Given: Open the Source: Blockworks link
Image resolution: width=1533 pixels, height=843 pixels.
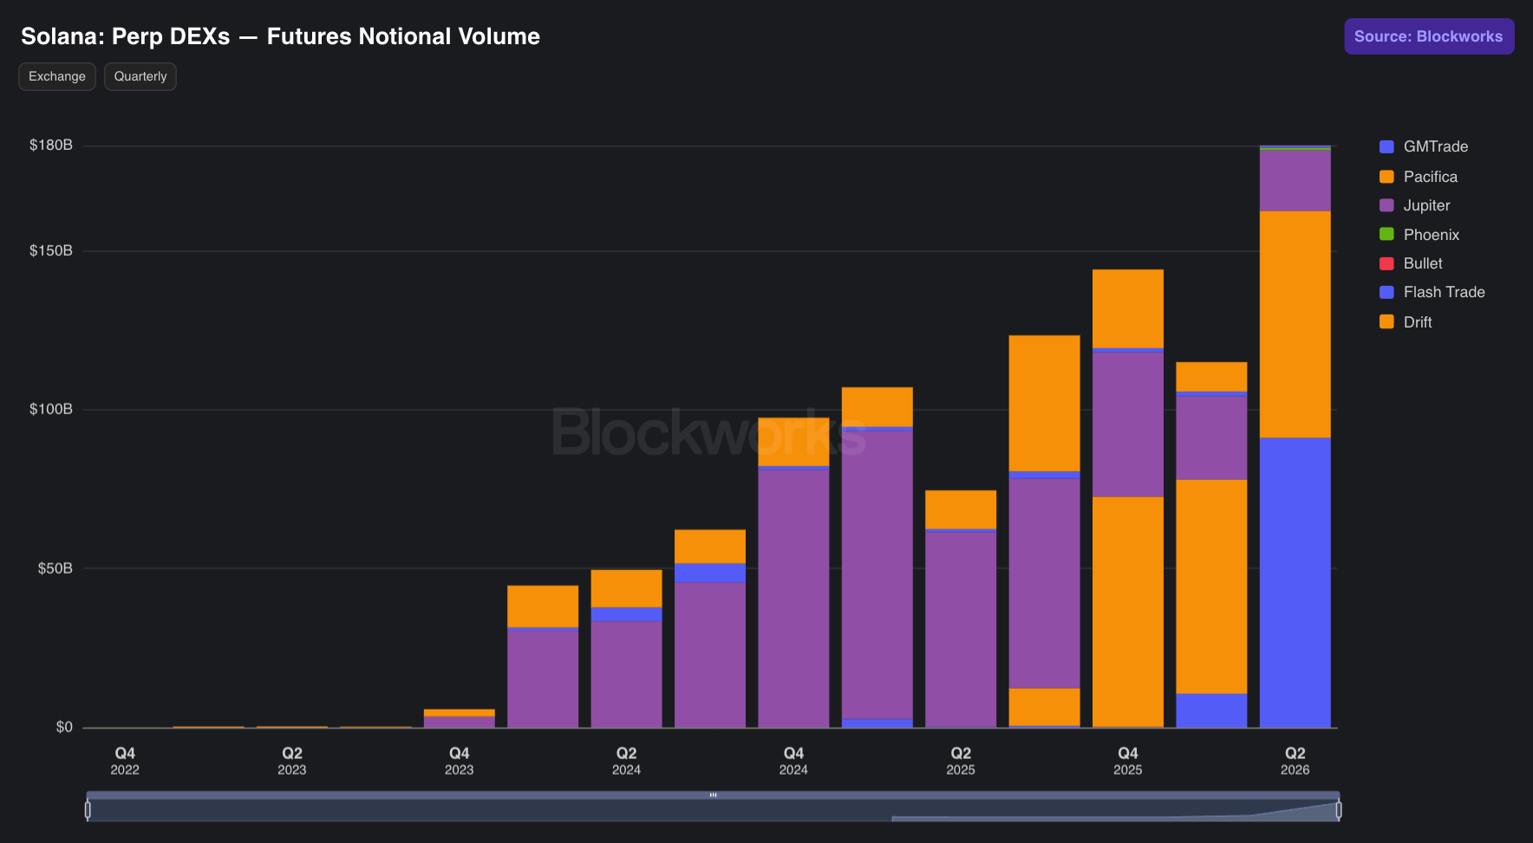Looking at the screenshot, I should pos(1429,36).
